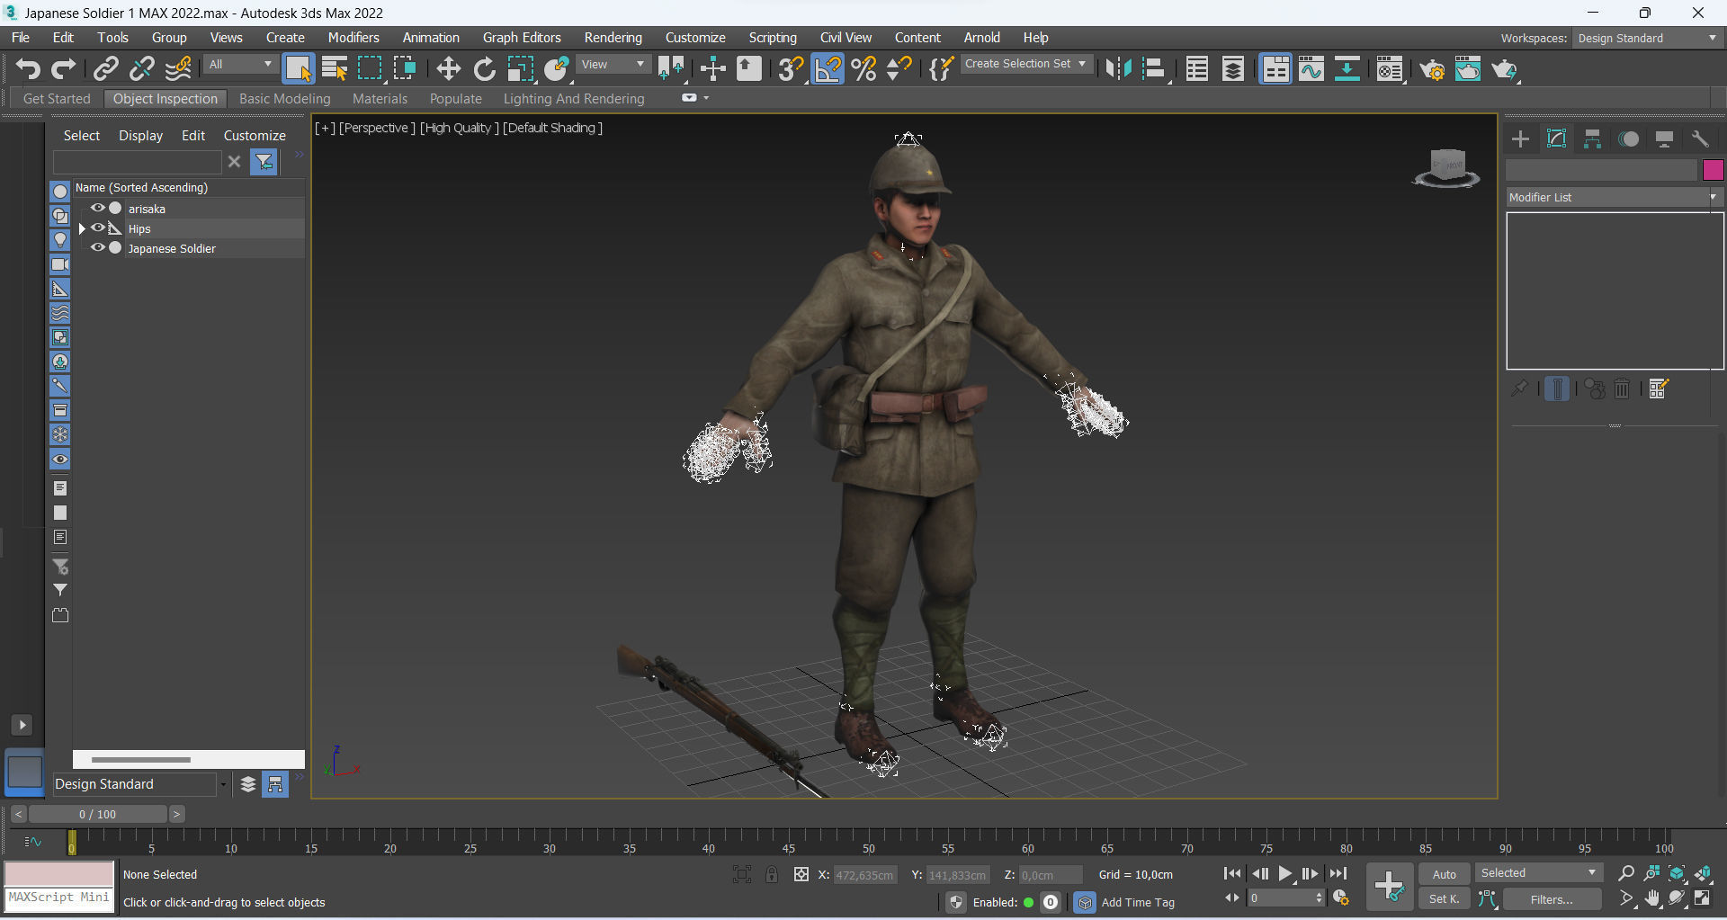Open the Display command panel tab

[1664, 138]
